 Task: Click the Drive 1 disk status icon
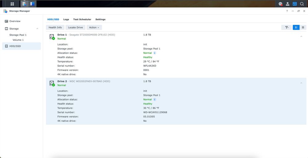click(x=52, y=37)
